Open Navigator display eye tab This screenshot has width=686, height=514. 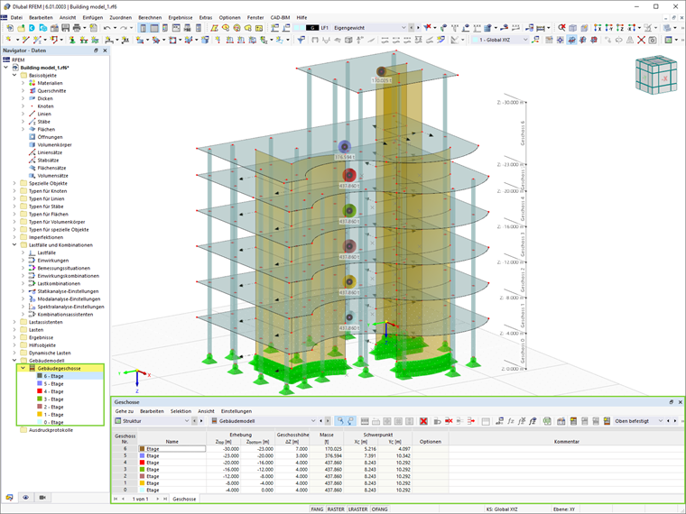[26, 498]
